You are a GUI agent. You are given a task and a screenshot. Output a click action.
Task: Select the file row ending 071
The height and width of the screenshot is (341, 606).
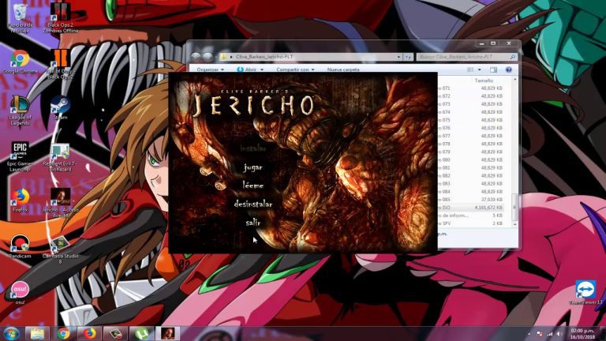click(x=470, y=88)
